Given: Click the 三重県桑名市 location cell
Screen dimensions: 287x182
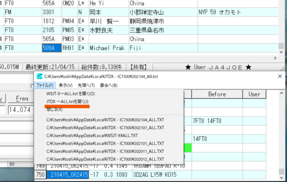Looking at the screenshot, I should [163, 30].
